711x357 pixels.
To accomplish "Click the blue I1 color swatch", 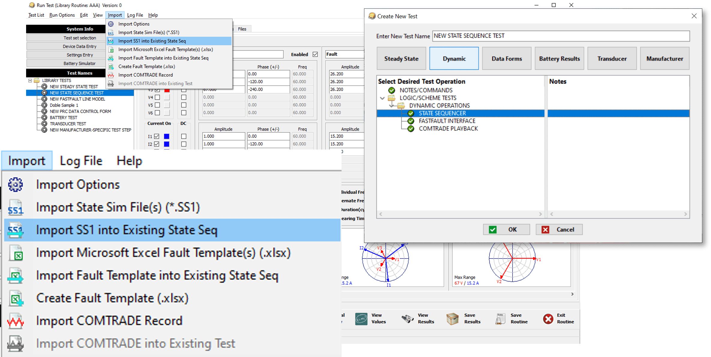I will click(x=167, y=136).
